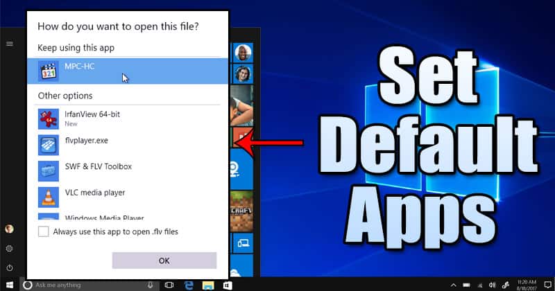Image resolution: width=555 pixels, height=291 pixels.
Task: Click the SWF & FLV Toolbox icon
Action: pyautogui.click(x=49, y=171)
